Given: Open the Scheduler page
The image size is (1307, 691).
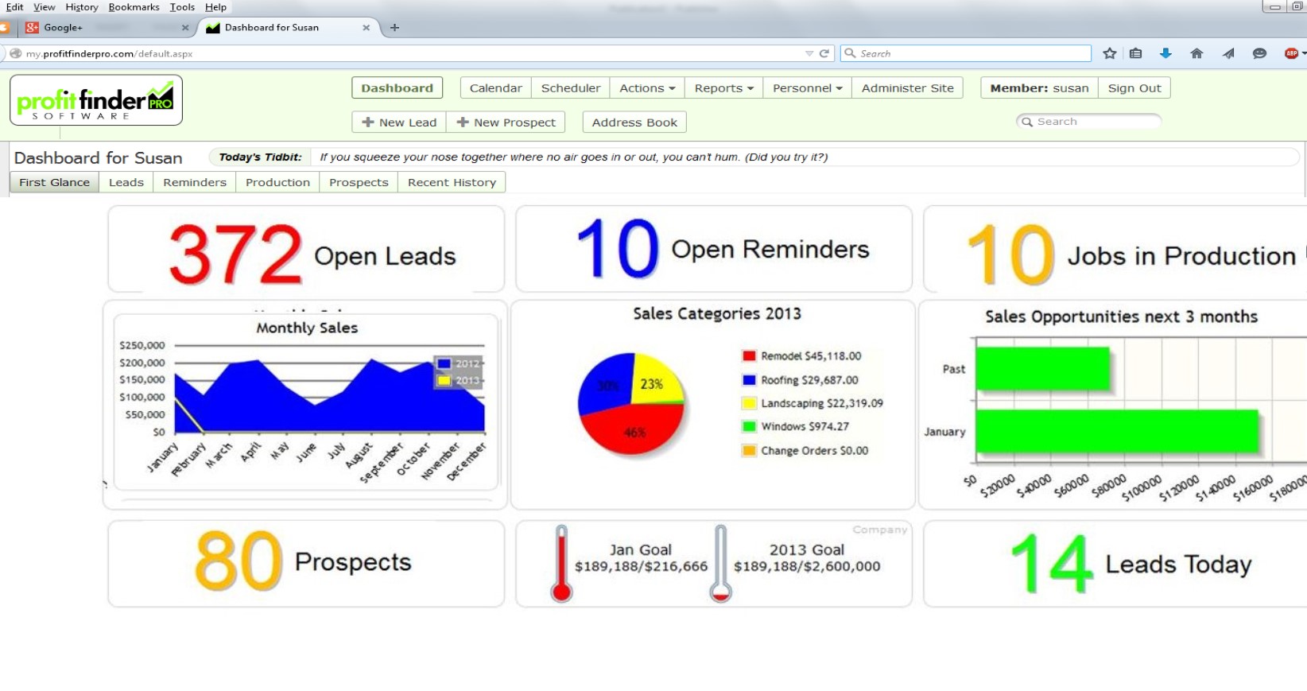Looking at the screenshot, I should coord(570,88).
